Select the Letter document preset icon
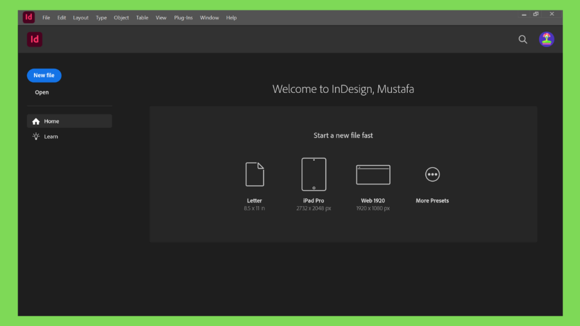This screenshot has width=580, height=326. (x=254, y=174)
